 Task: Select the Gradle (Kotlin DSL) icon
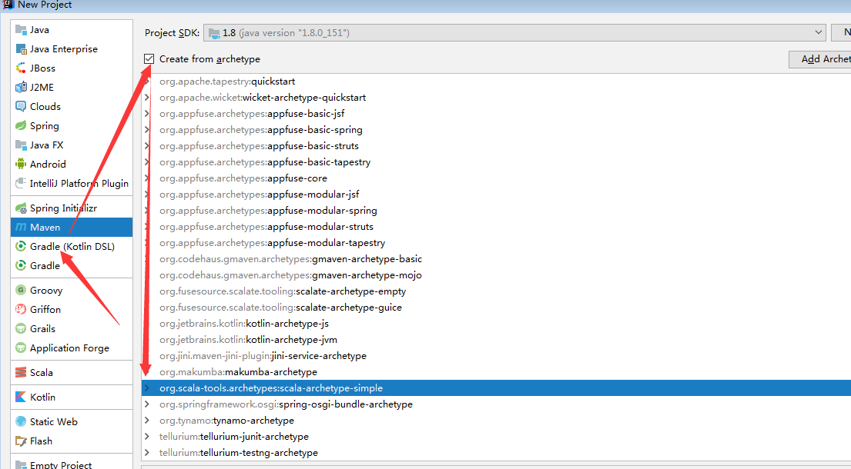point(21,246)
